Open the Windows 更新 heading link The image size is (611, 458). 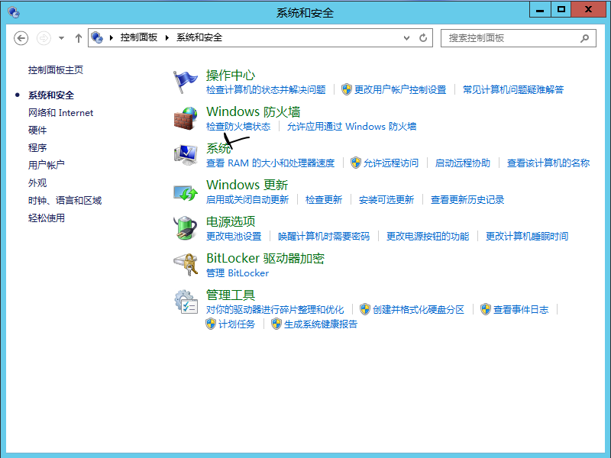(x=247, y=185)
